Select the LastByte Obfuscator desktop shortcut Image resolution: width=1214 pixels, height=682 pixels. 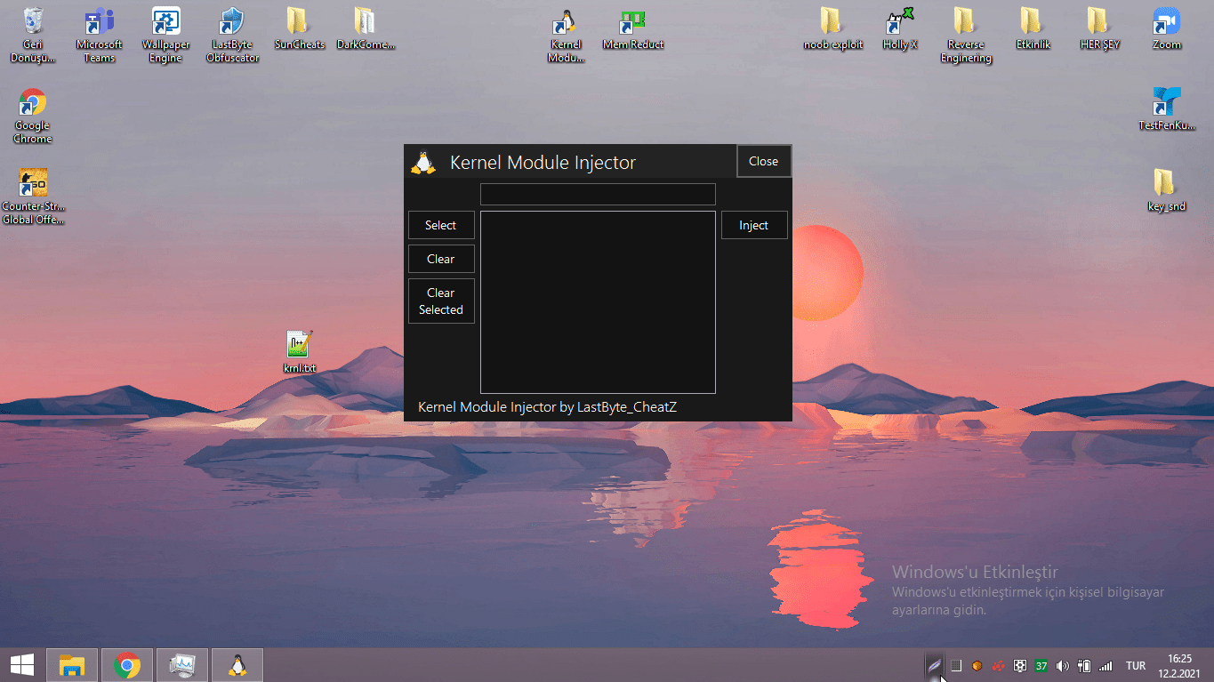(232, 35)
